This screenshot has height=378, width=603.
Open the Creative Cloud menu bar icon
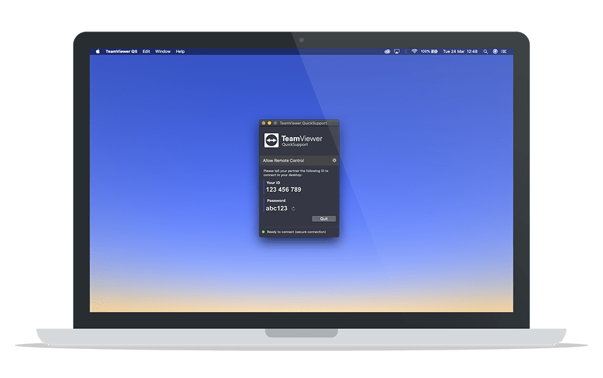[x=387, y=52]
